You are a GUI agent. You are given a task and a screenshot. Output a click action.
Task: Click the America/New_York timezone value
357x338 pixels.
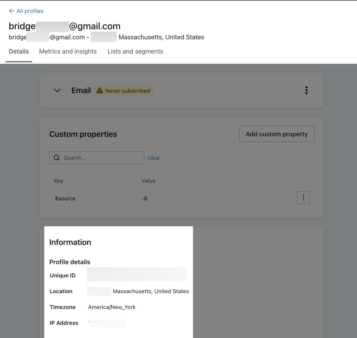tap(112, 307)
